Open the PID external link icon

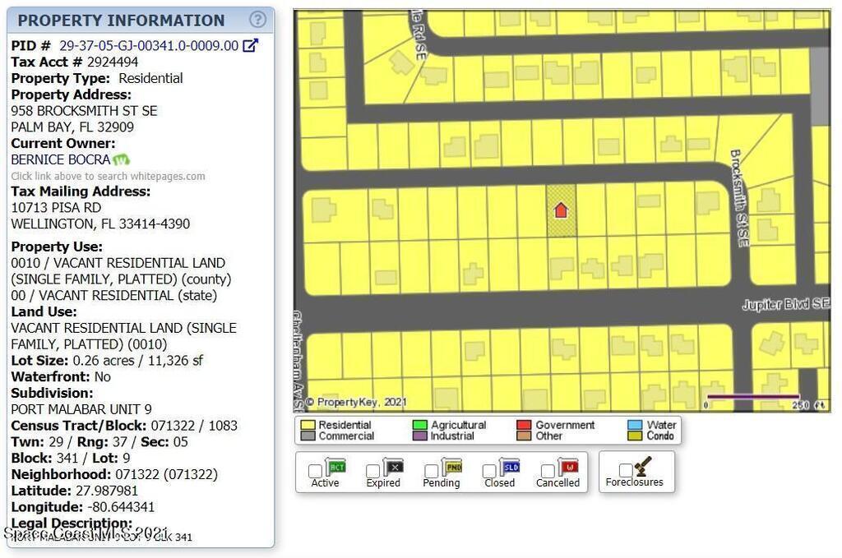pos(251,46)
